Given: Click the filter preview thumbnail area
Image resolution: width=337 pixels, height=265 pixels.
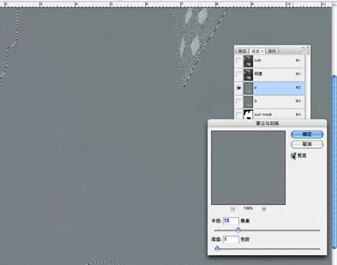Looking at the screenshot, I should (x=248, y=167).
